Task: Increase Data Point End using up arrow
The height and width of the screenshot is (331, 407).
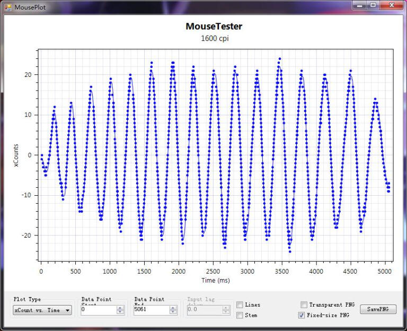Action: coord(173,308)
